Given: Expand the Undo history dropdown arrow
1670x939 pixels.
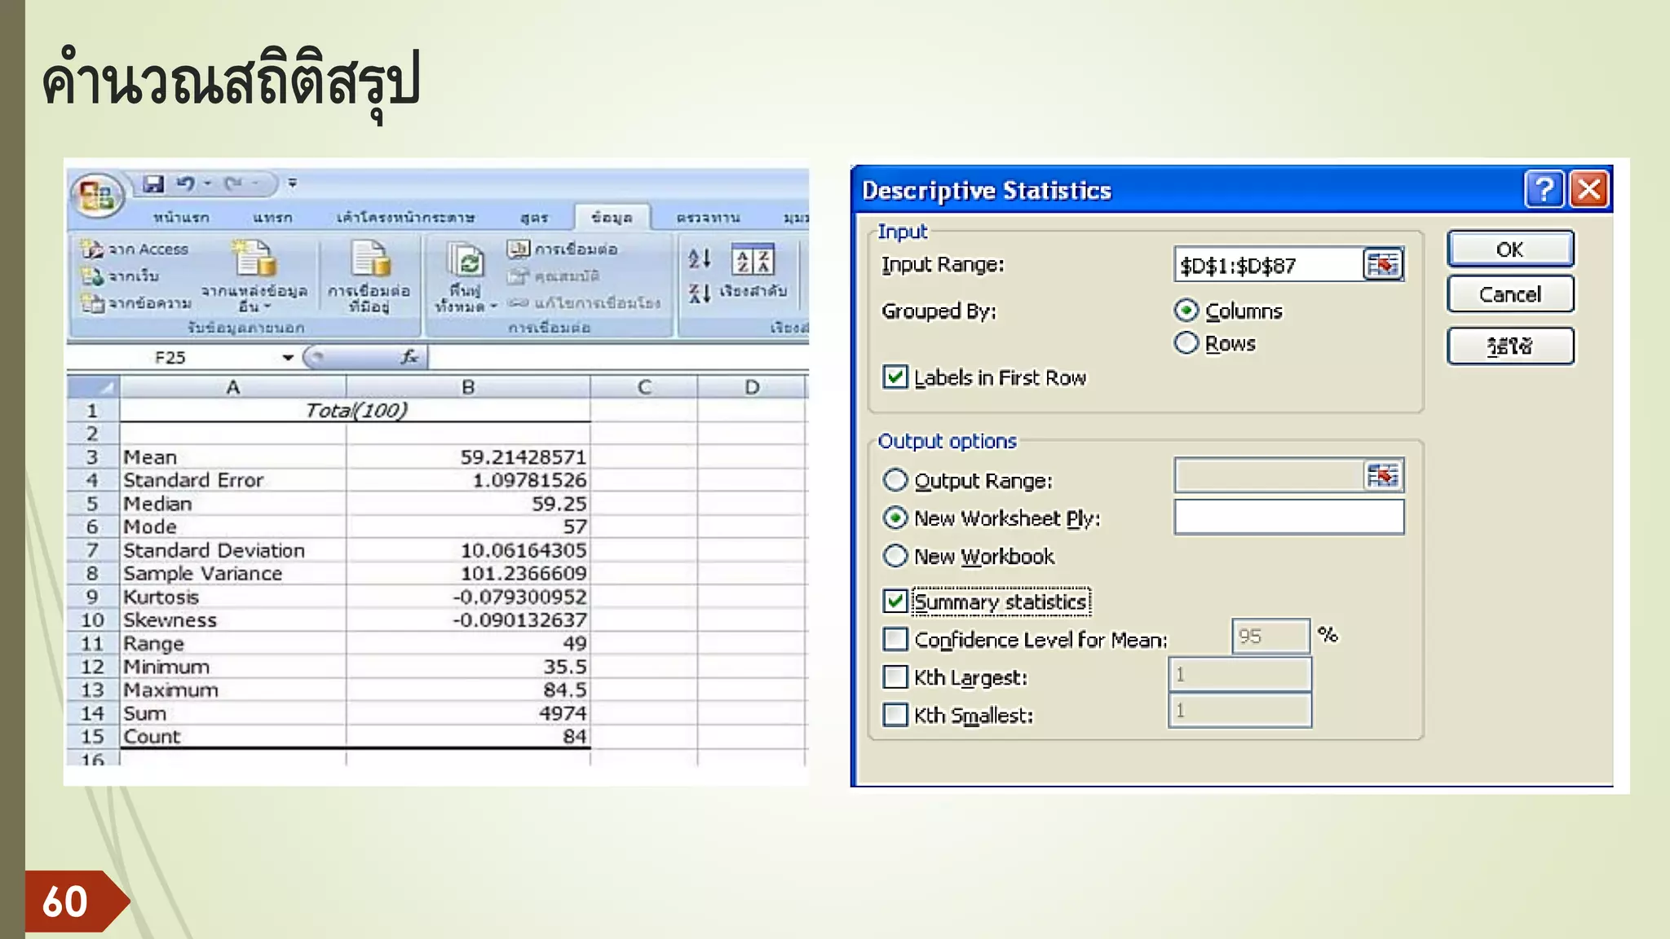Looking at the screenshot, I should 208,184.
